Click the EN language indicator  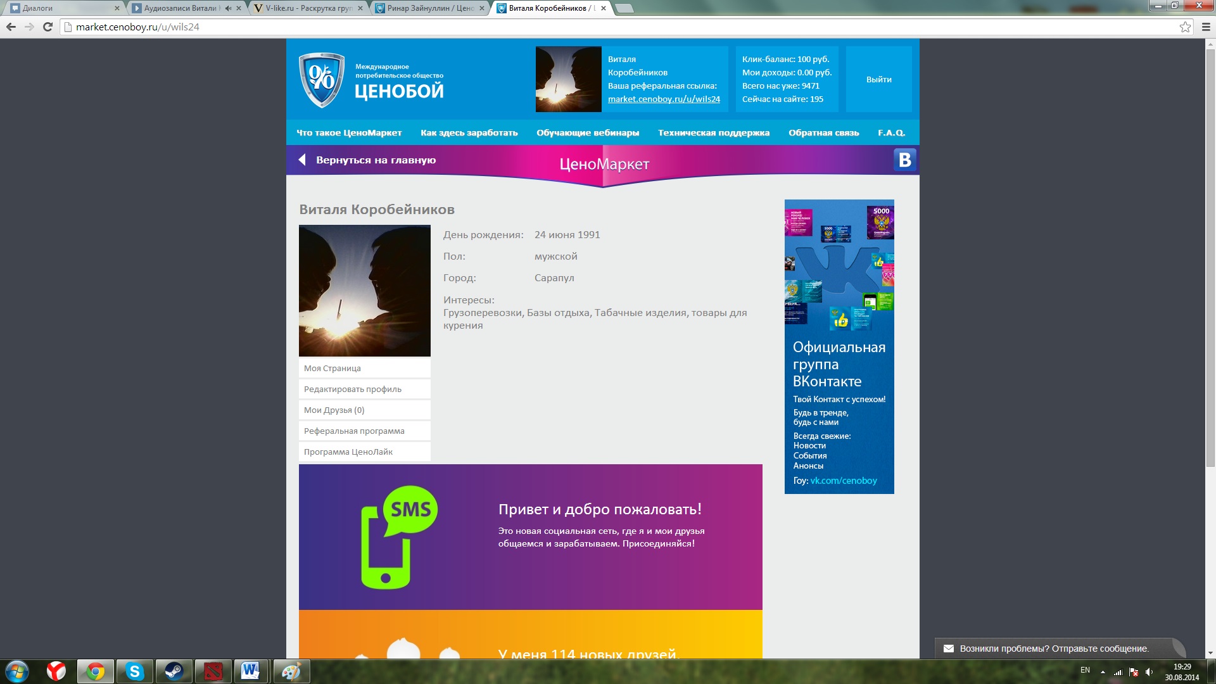1085,670
